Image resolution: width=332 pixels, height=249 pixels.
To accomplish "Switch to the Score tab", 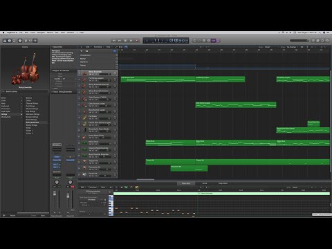I will pyautogui.click(x=205, y=183).
